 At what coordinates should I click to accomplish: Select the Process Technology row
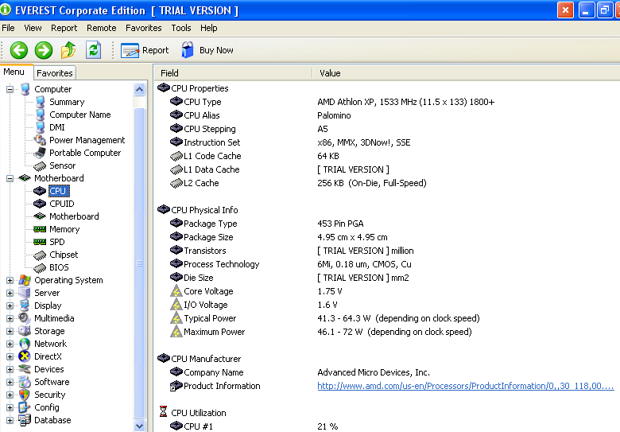point(388,264)
